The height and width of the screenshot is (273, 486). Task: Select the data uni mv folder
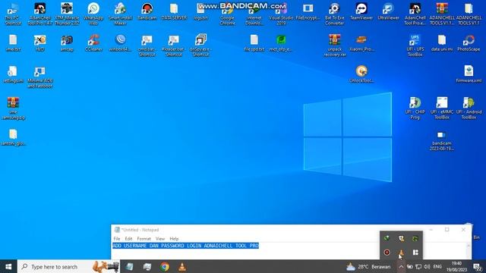[442, 42]
